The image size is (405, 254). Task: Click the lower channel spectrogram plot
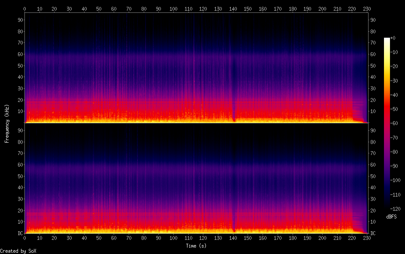pyautogui.click(x=196, y=178)
